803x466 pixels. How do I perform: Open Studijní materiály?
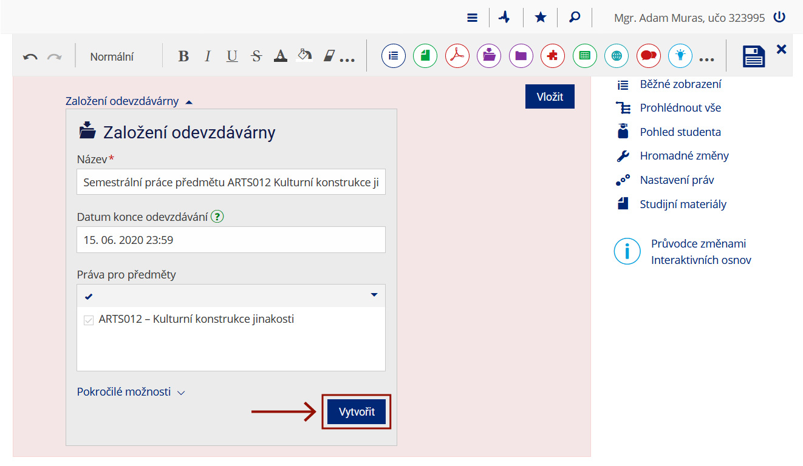683,204
